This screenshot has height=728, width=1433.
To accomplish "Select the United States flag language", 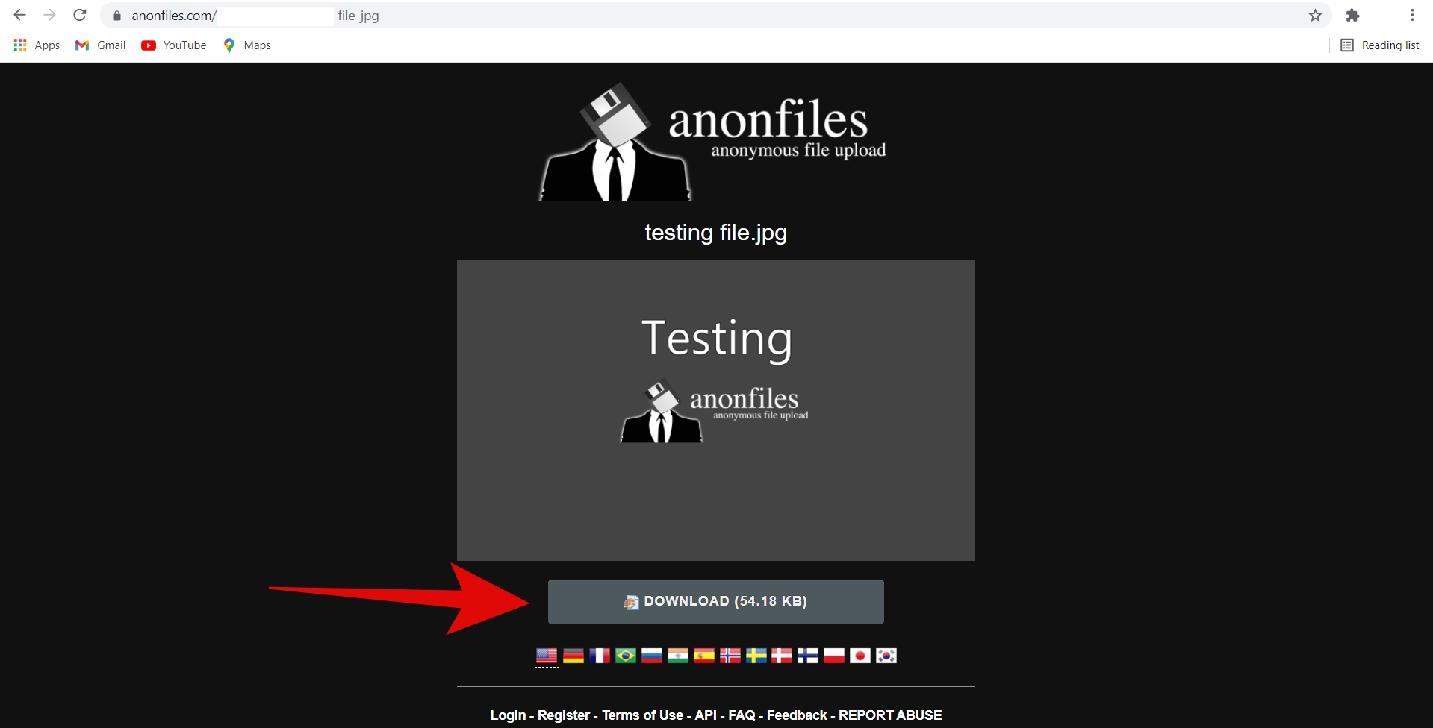I will pyautogui.click(x=547, y=656).
